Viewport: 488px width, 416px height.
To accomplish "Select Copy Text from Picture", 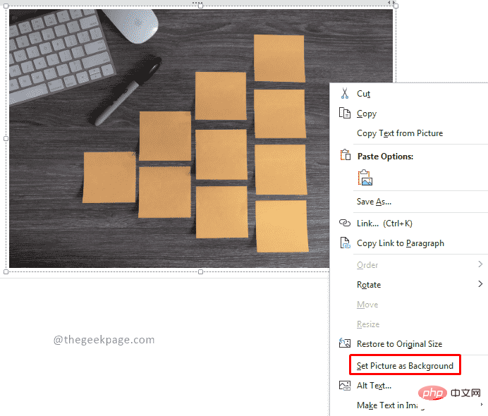I will pyautogui.click(x=400, y=133).
